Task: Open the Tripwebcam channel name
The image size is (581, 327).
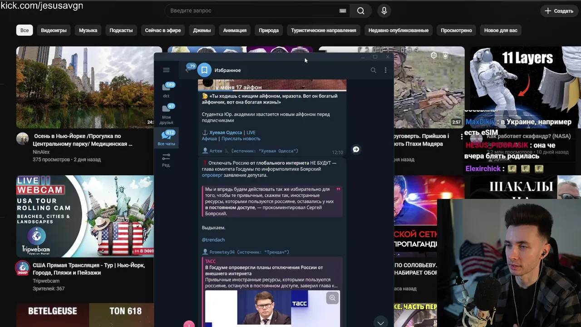Action: 46,281
